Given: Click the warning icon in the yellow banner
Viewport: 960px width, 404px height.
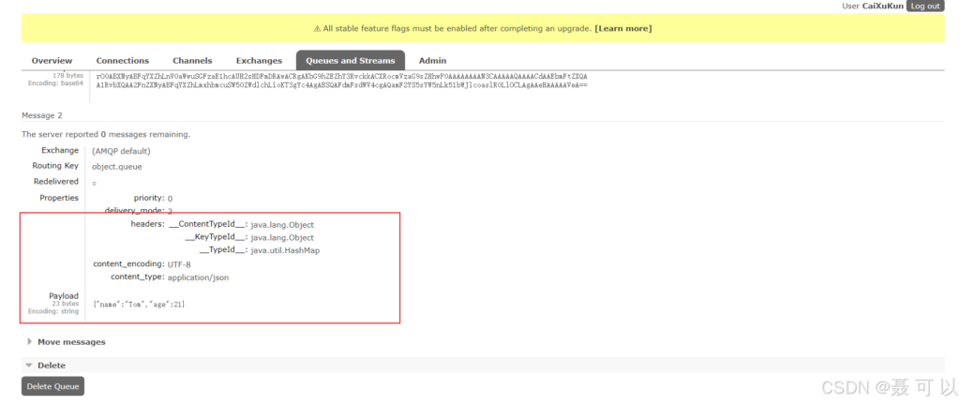Looking at the screenshot, I should point(317,28).
